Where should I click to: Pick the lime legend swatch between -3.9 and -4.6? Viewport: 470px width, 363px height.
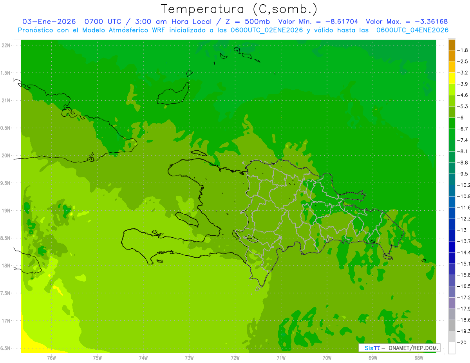tap(452, 90)
